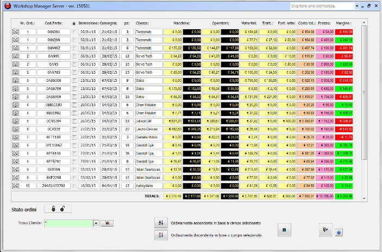The height and width of the screenshot is (252, 382).
Task: Click the 'Prezzo:' column header
Action: [x=324, y=23]
